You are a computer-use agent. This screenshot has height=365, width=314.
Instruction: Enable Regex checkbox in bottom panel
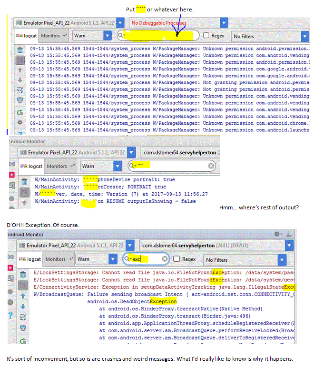pyautogui.click(x=177, y=259)
